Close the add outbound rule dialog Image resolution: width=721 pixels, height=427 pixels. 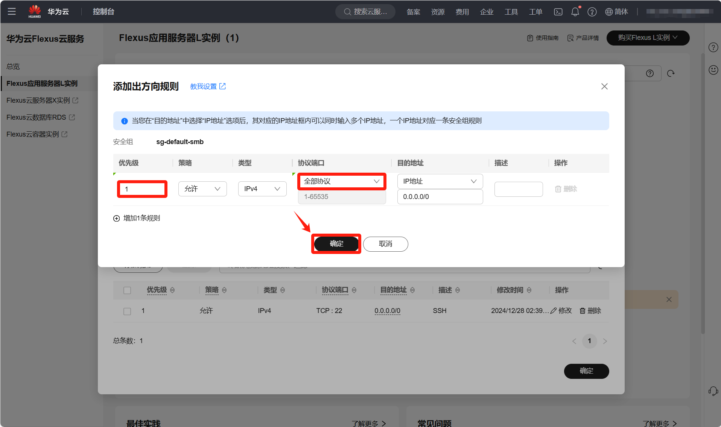point(604,87)
